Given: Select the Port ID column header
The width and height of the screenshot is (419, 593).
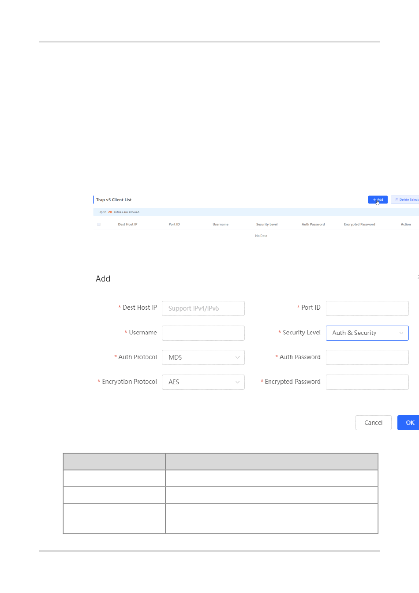Looking at the screenshot, I should coord(174,225).
